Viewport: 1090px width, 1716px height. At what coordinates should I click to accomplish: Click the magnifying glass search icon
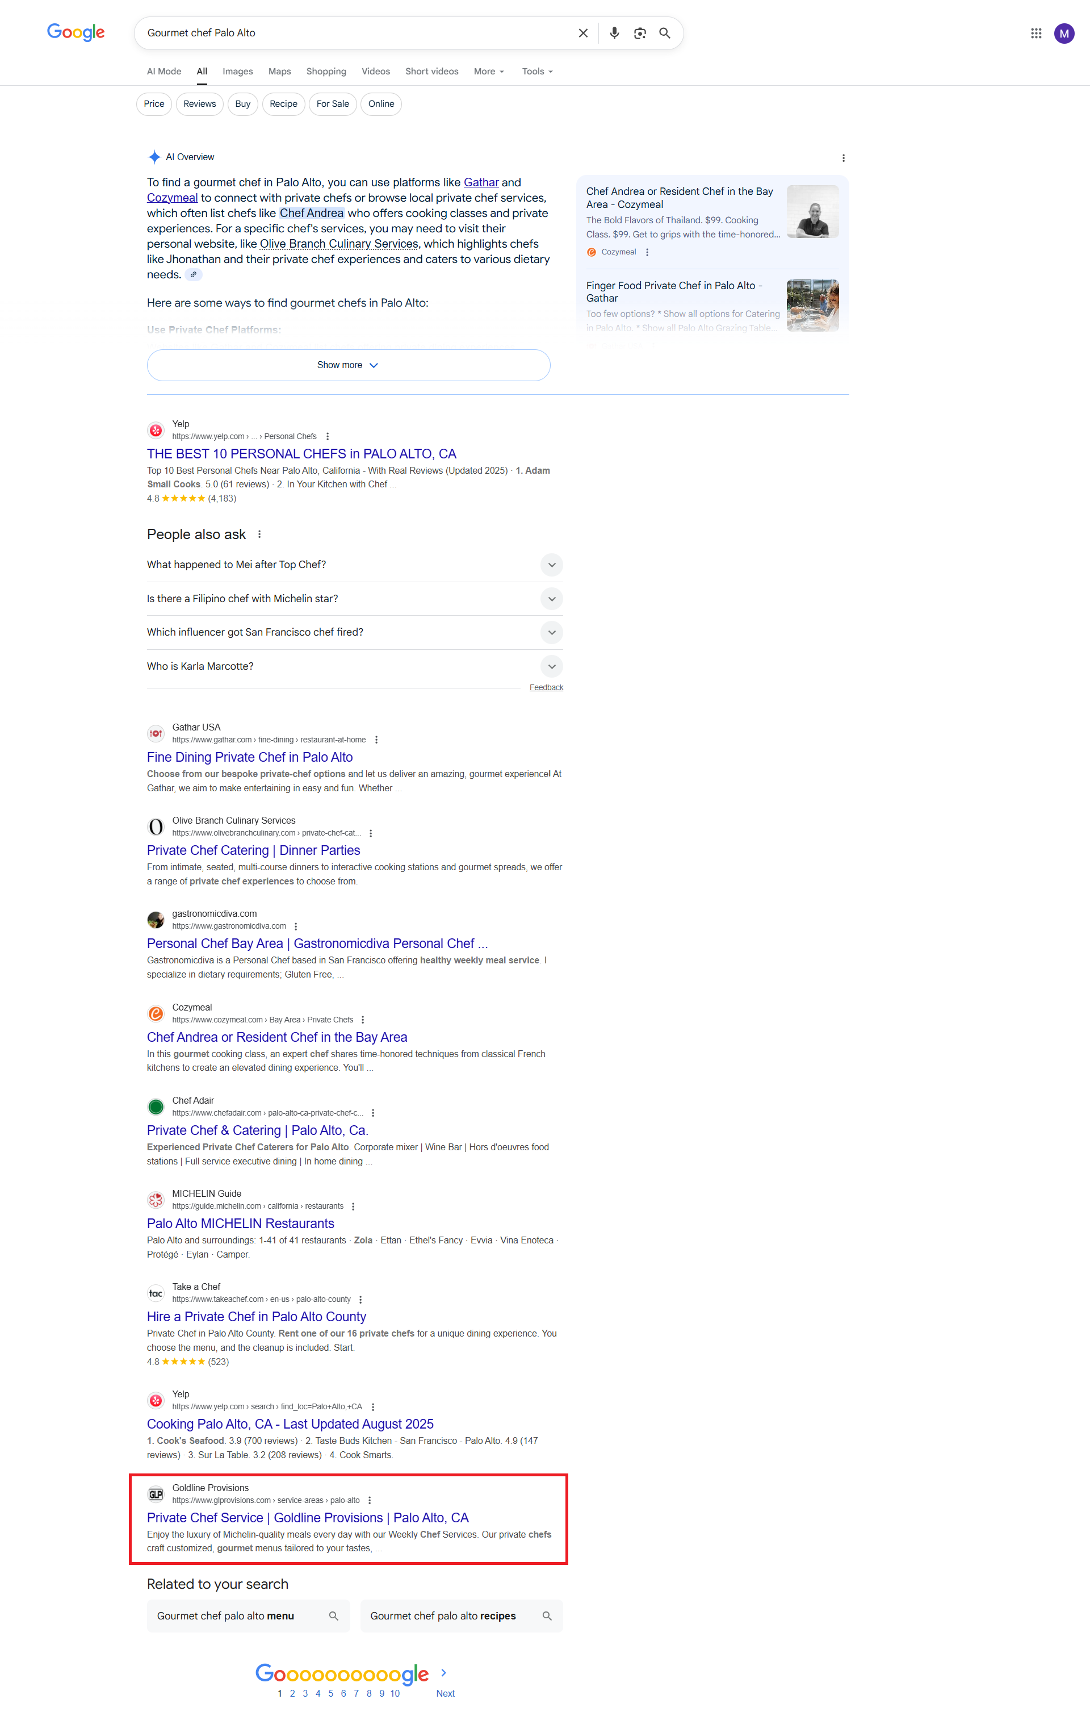pos(665,33)
